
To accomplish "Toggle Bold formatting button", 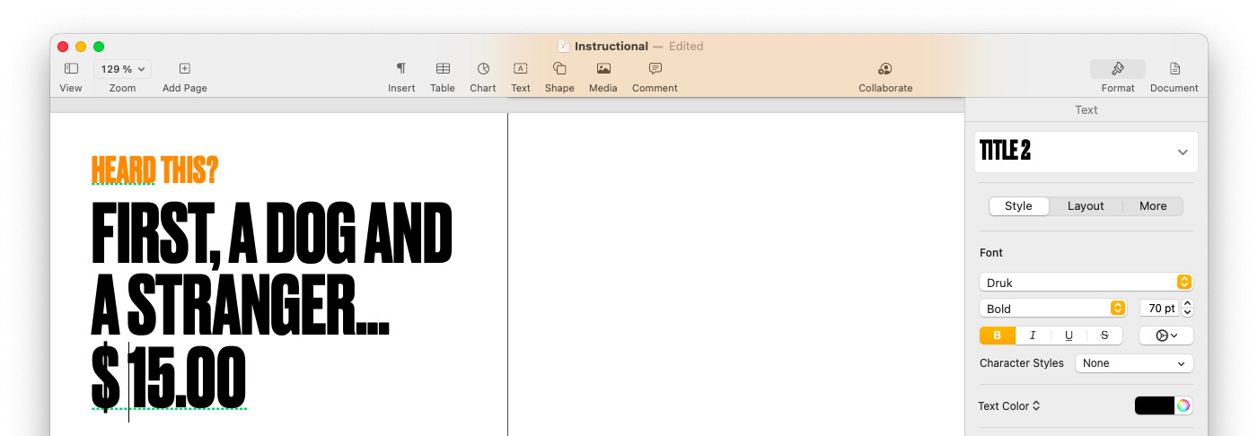I will click(998, 336).
